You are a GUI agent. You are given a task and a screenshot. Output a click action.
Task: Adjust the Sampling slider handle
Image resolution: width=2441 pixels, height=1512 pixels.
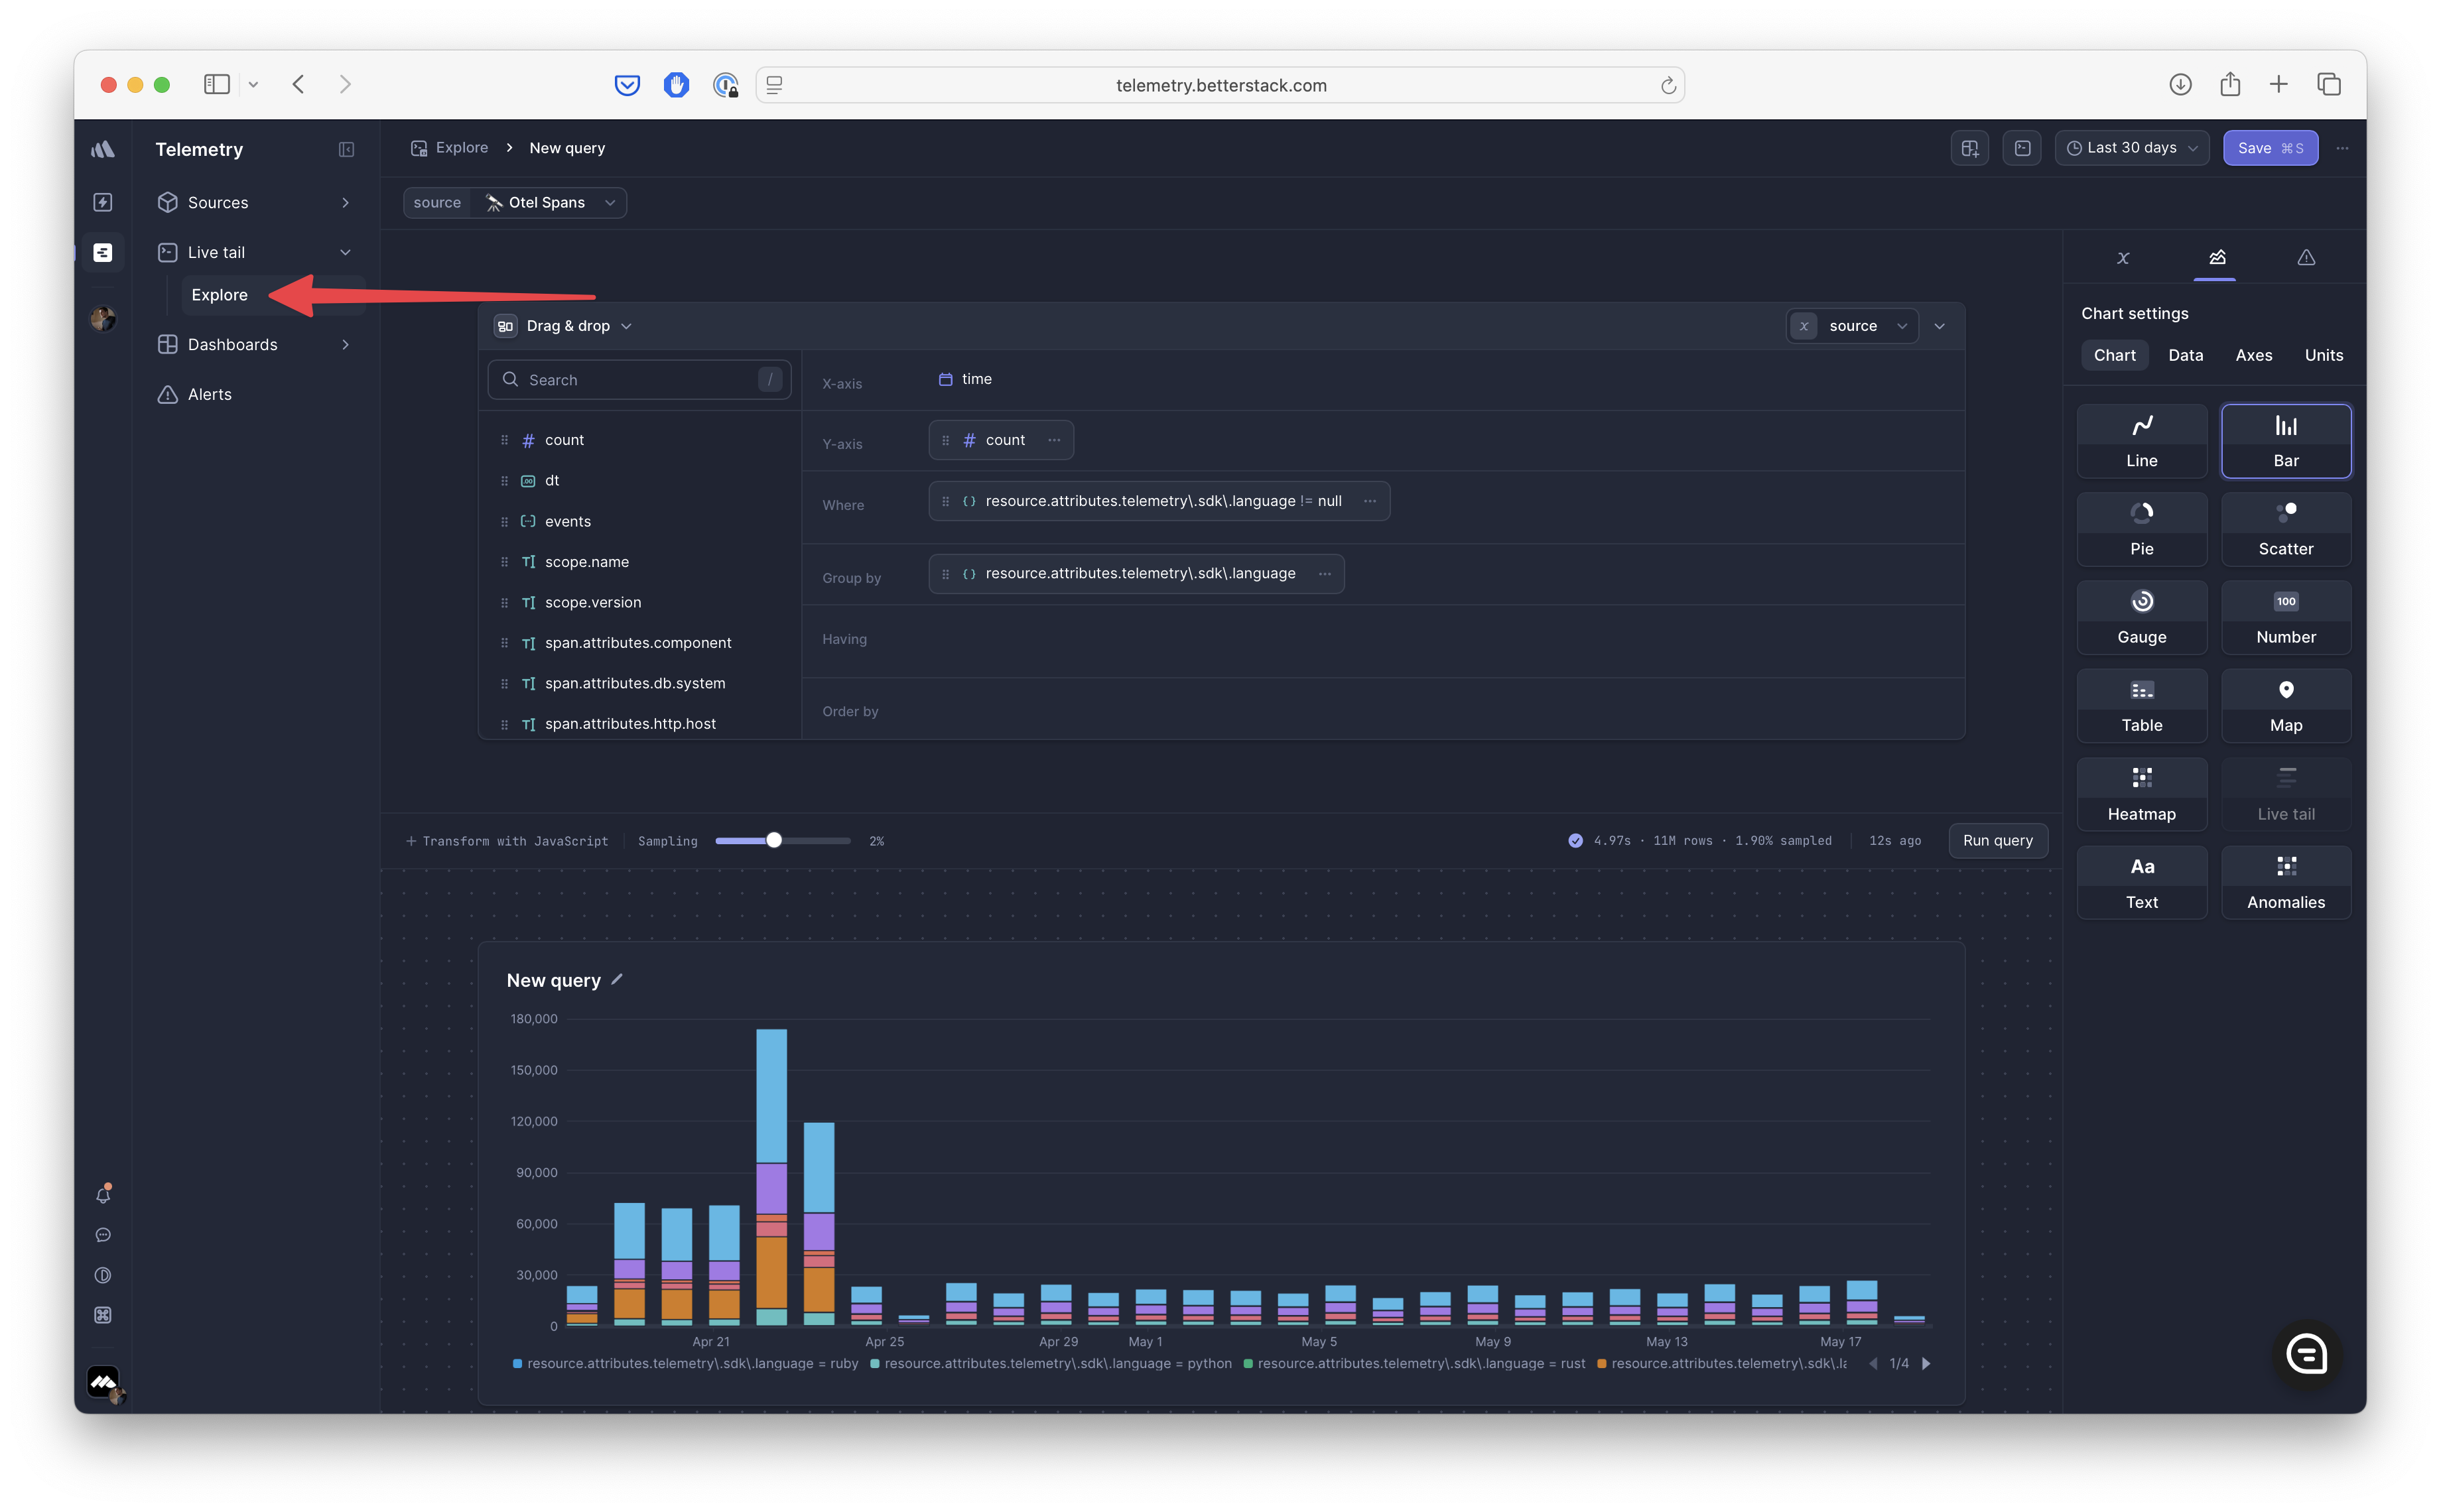773,840
